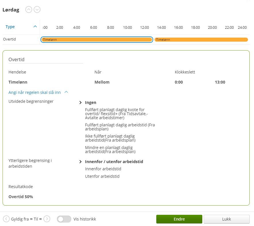Go to previous day with up arrow
This screenshot has height=226, width=254.
(x=29, y=9)
